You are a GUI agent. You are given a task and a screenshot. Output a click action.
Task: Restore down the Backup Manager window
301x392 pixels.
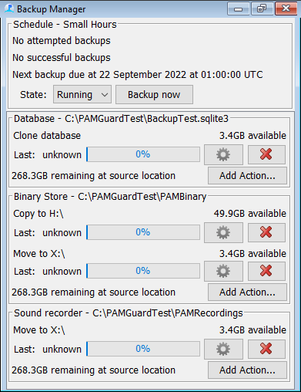coord(262,8)
